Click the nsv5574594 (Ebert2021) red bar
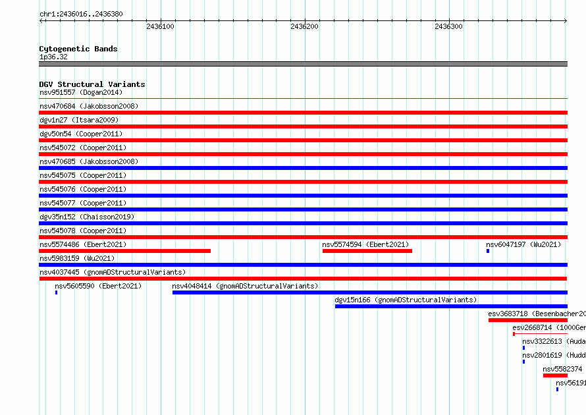Image resolution: width=586 pixels, height=415 pixels. 367,251
